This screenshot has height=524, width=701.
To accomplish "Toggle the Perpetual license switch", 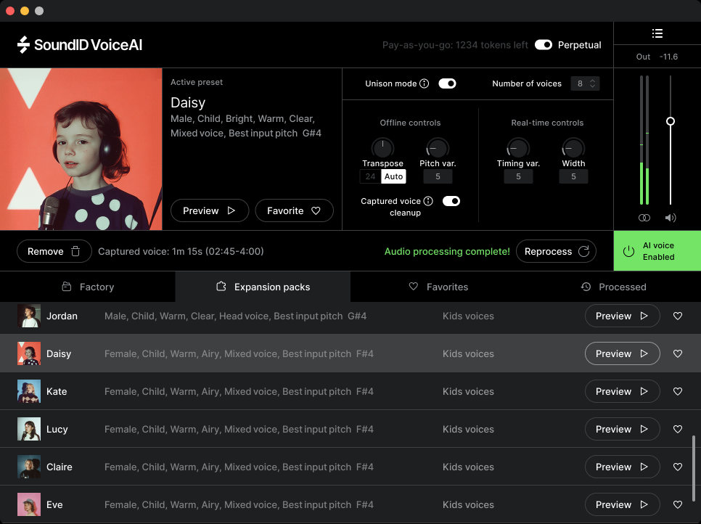I will 543,45.
